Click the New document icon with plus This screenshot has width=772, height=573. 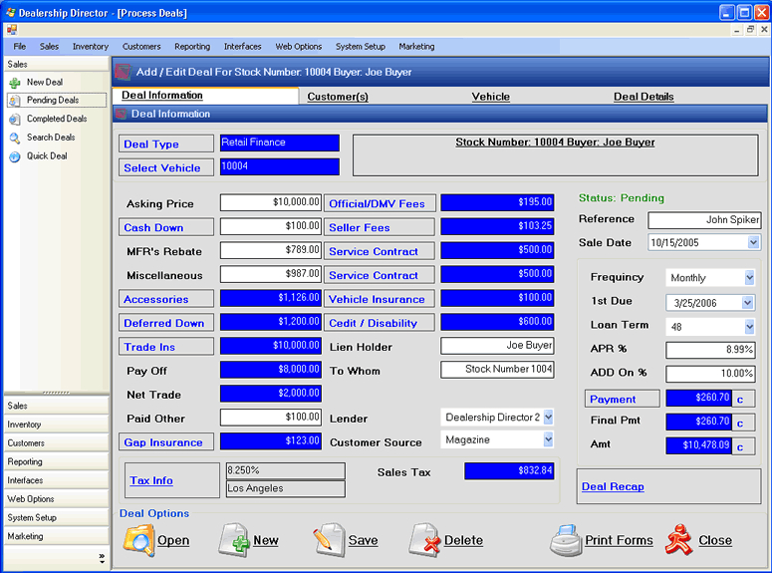point(234,540)
